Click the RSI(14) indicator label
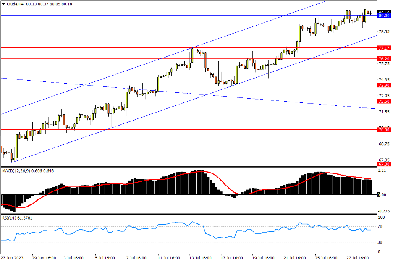Viewport: 393px width, 262px height. tap(8, 217)
